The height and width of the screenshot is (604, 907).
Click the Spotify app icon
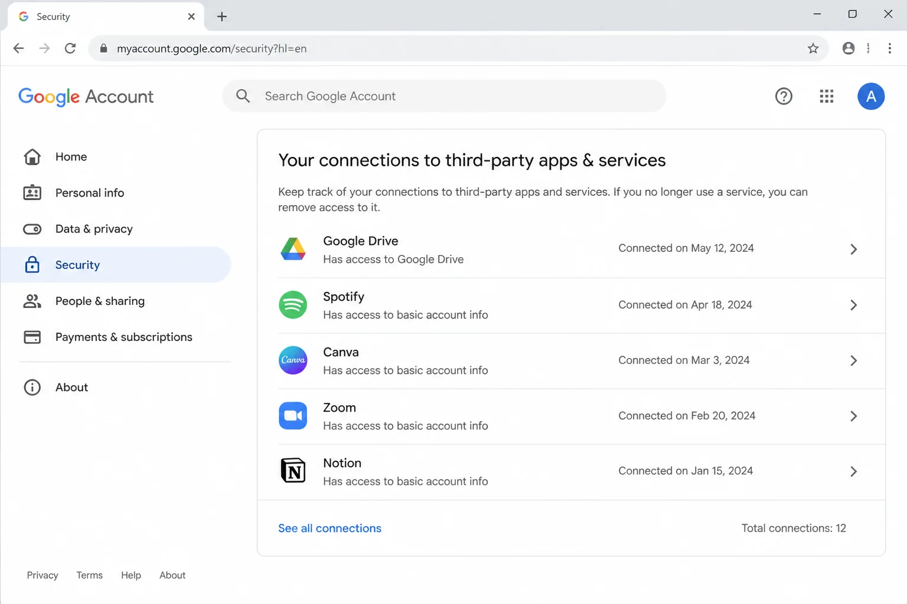(293, 305)
